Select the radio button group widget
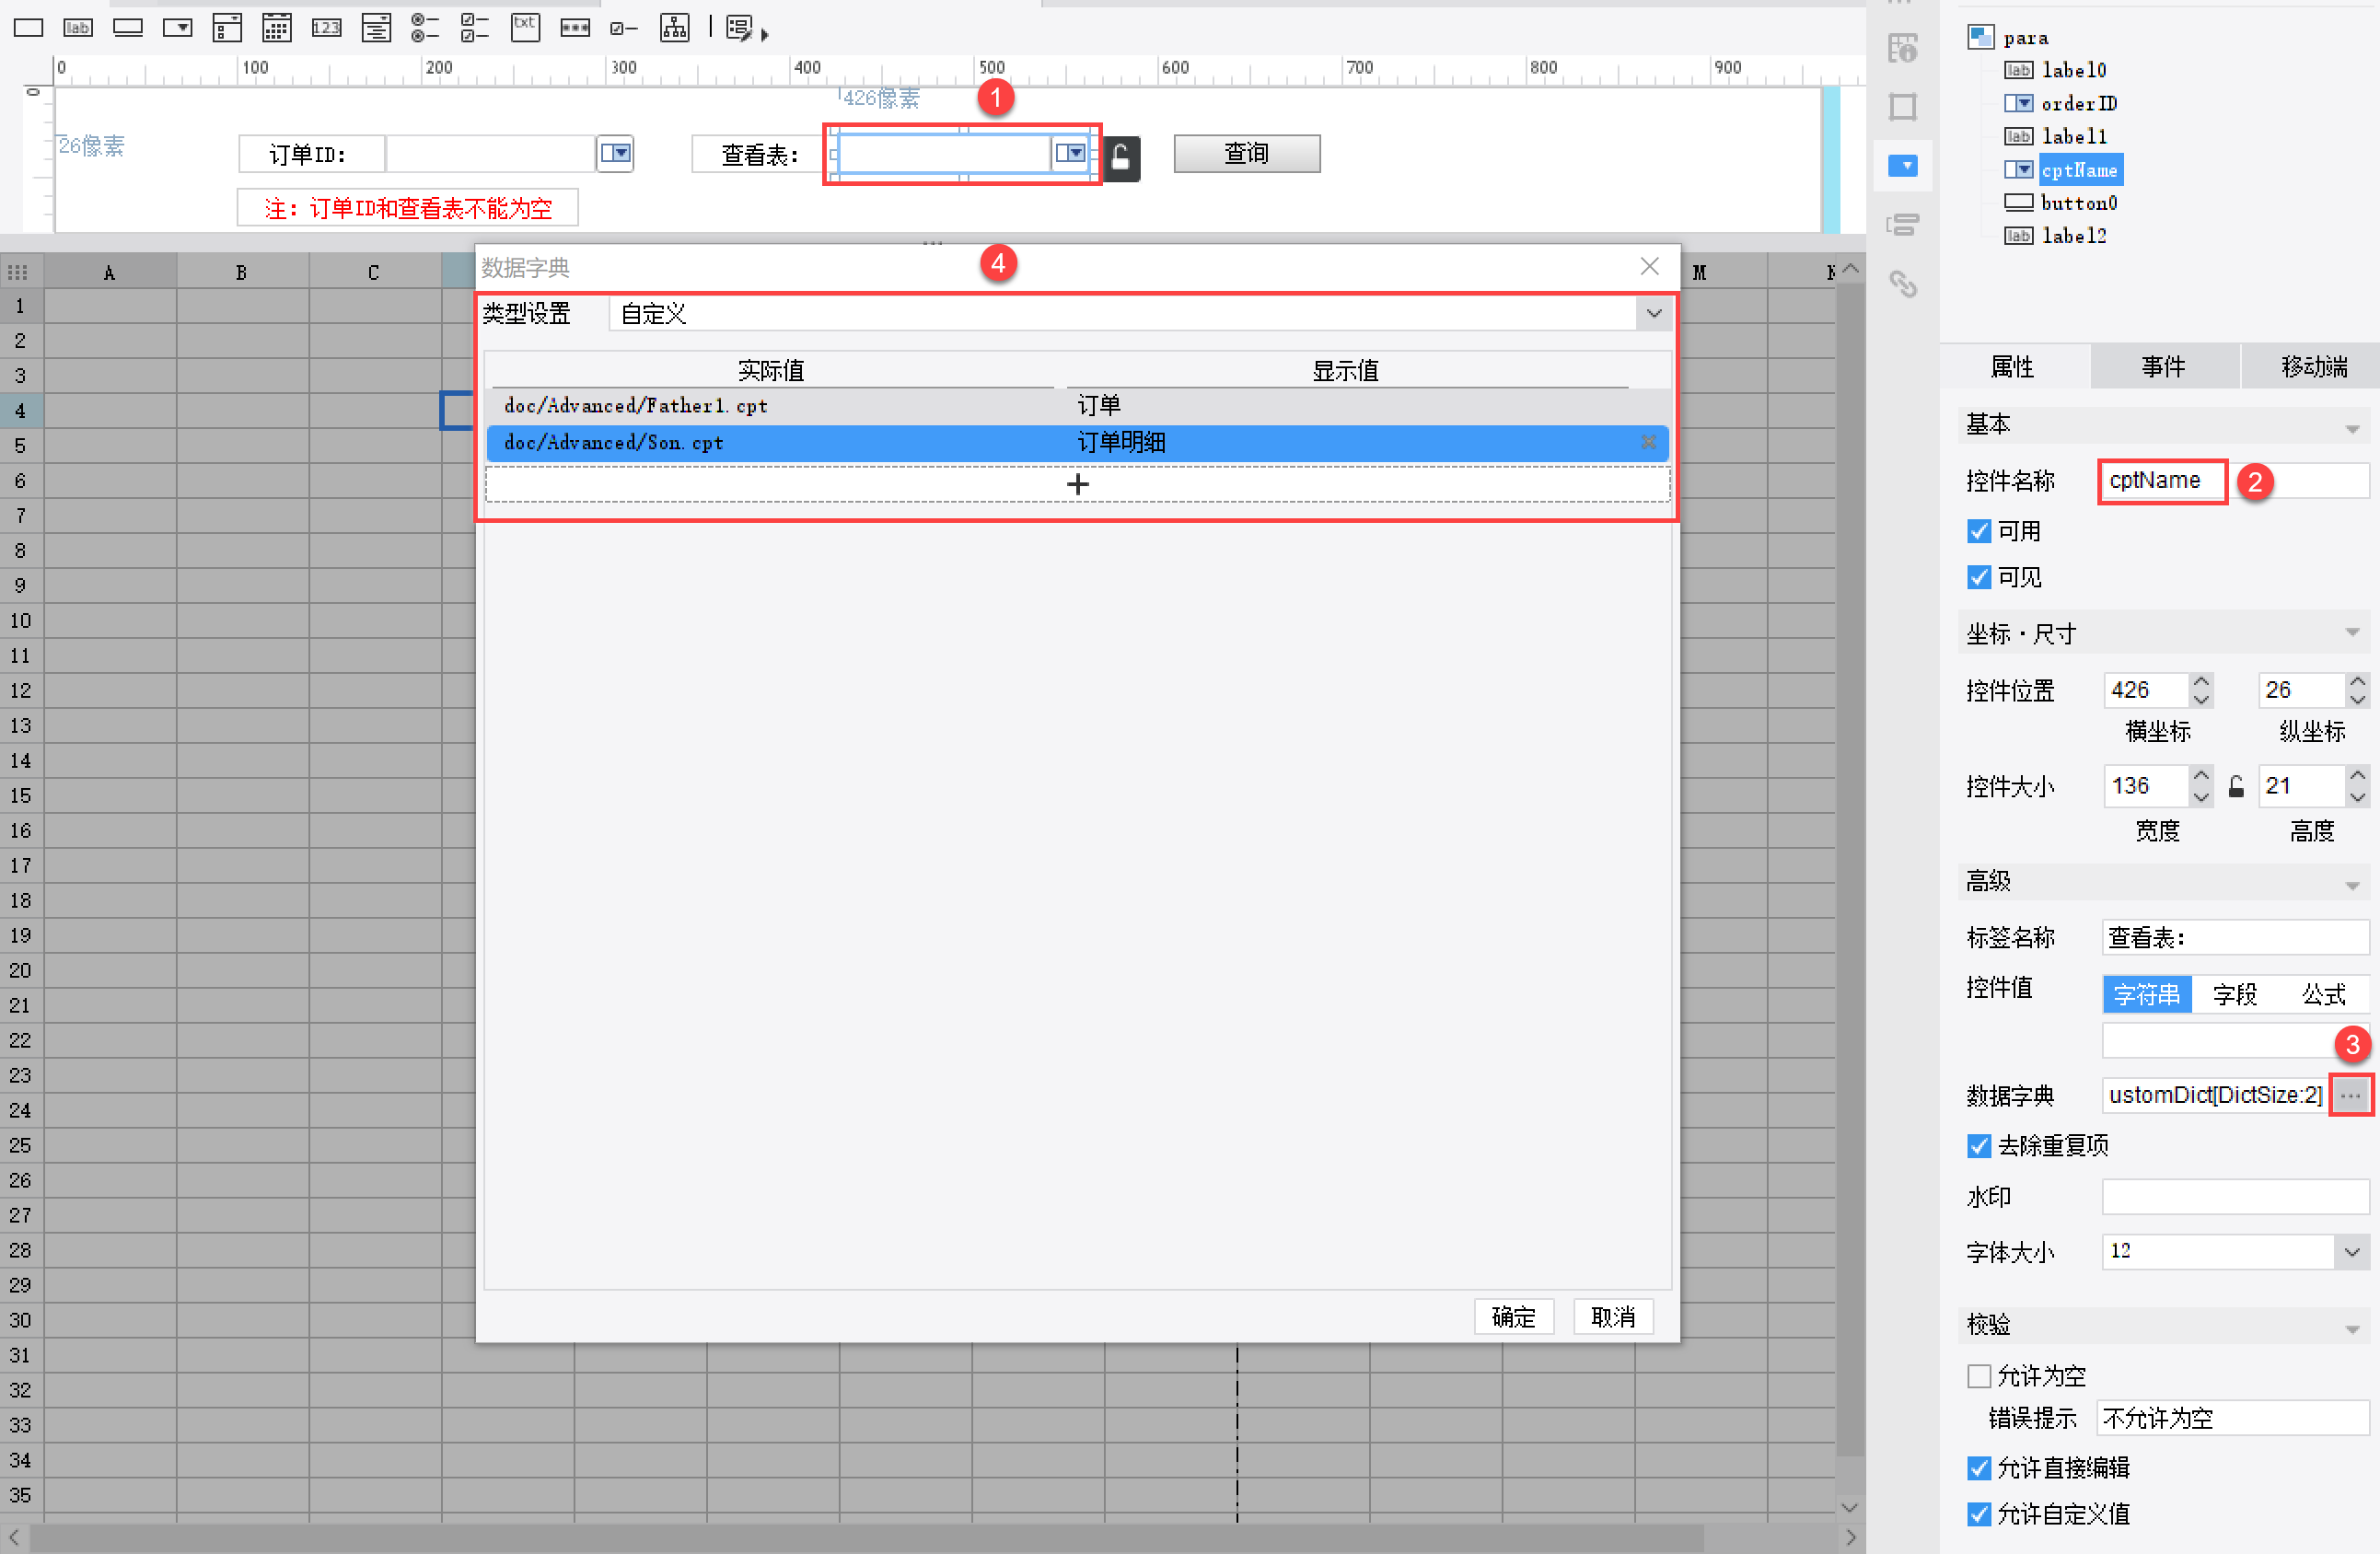Viewport: 2380px width, 1554px height. [x=425, y=28]
